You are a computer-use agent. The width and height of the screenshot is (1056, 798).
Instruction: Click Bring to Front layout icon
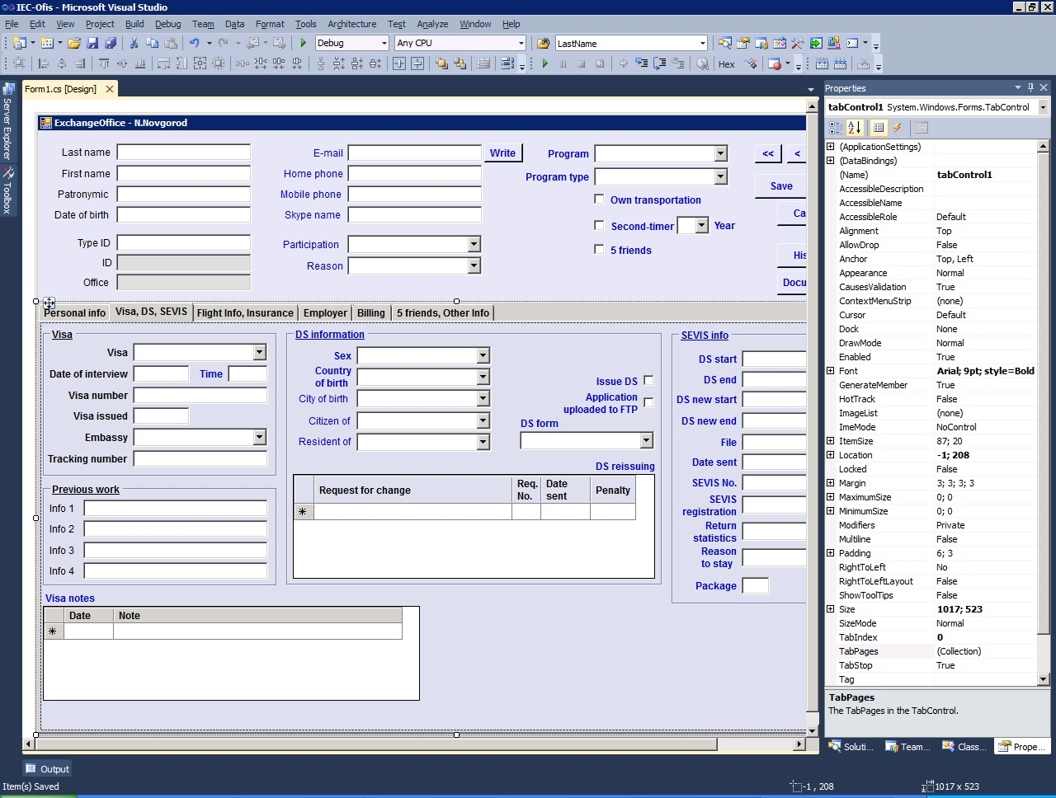[x=442, y=63]
